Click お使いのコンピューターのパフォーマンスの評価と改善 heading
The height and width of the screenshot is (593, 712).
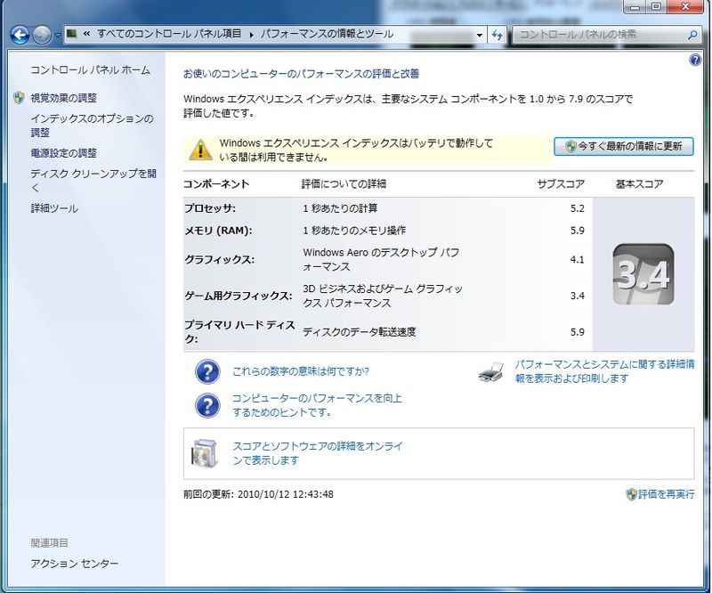tap(301, 74)
